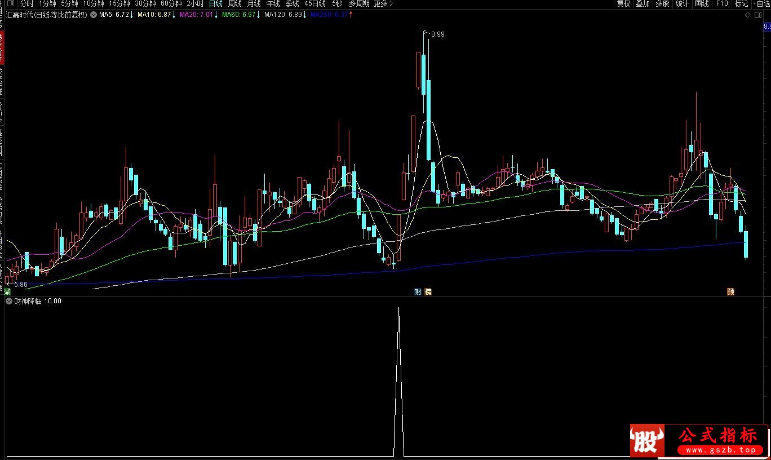Click the 5.86 low price label
Viewport: 771px width, 460px height.
[x=21, y=285]
